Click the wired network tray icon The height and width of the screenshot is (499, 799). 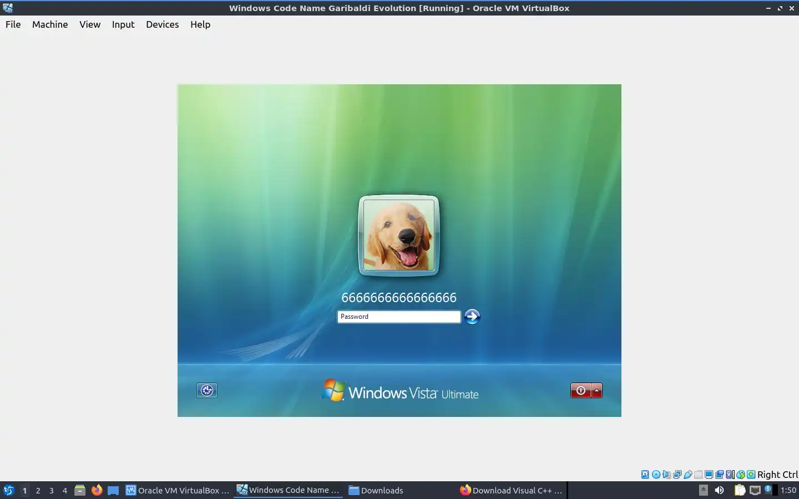755,490
